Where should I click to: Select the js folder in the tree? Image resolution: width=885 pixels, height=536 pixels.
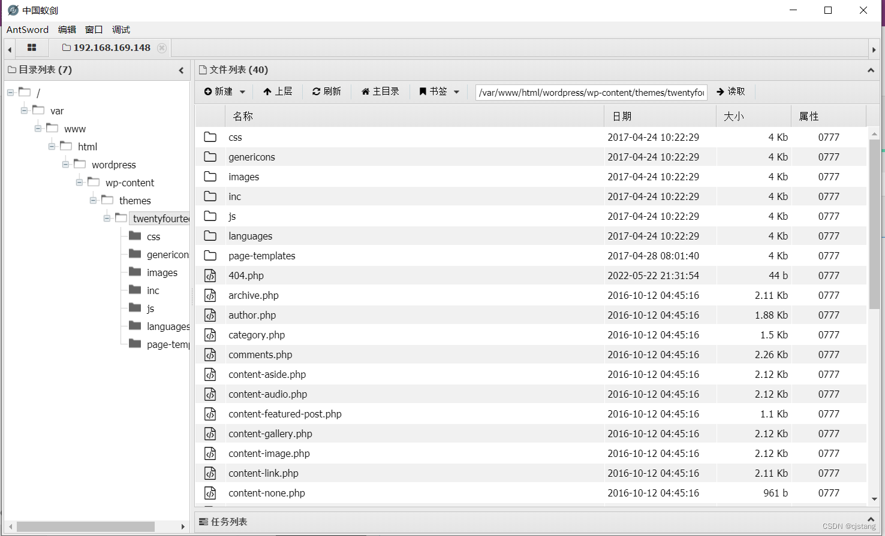point(150,308)
